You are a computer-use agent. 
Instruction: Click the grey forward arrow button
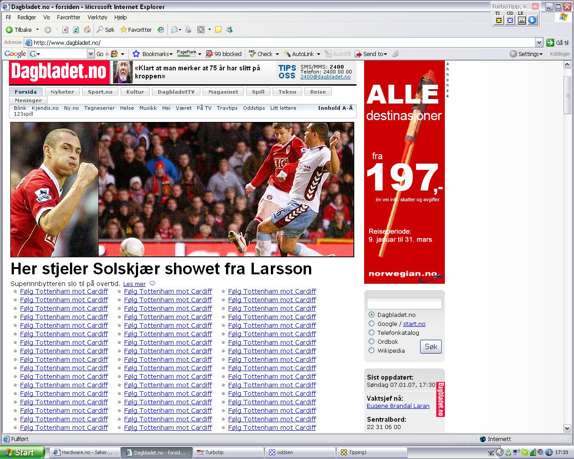click(48, 30)
